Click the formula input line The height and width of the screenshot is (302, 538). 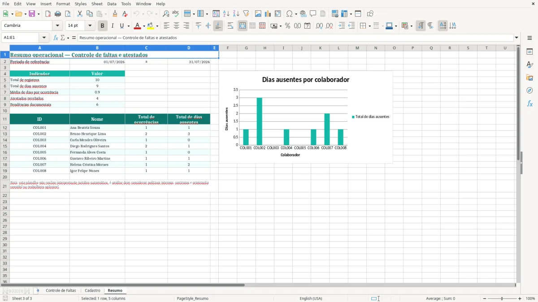tap(295, 38)
